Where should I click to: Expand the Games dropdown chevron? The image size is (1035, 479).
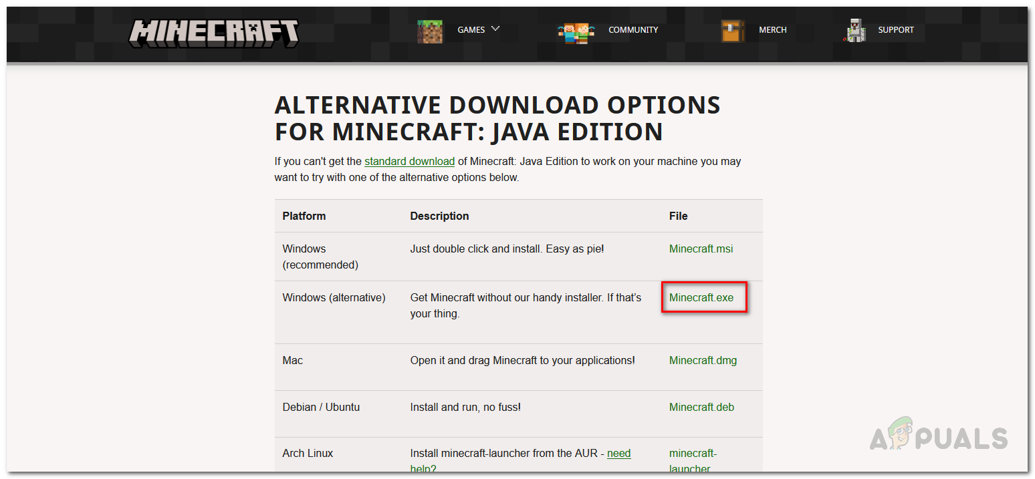click(495, 29)
